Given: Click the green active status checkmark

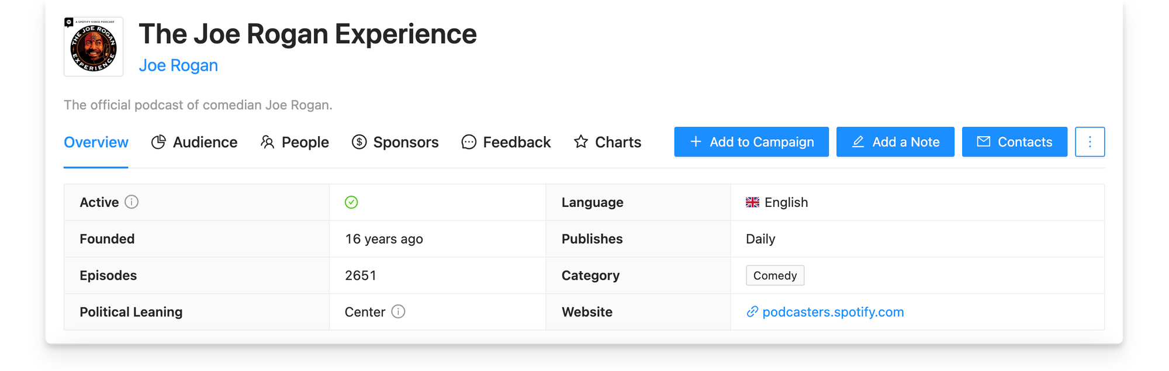Looking at the screenshot, I should point(351,202).
